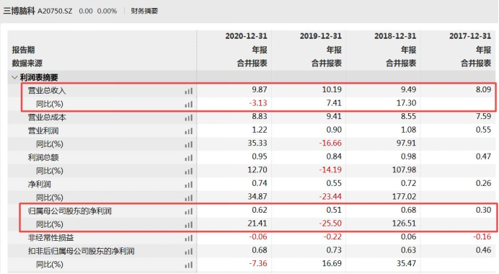Open chart icon for 营业利润 同比(%) row
This screenshot has height=274, width=499.
189,144
